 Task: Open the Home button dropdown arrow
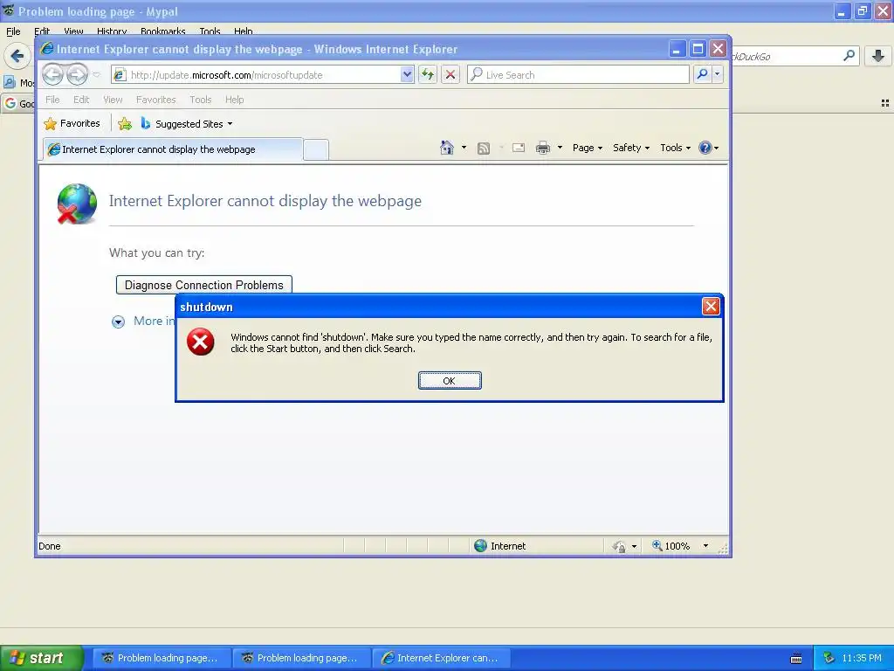click(x=464, y=148)
